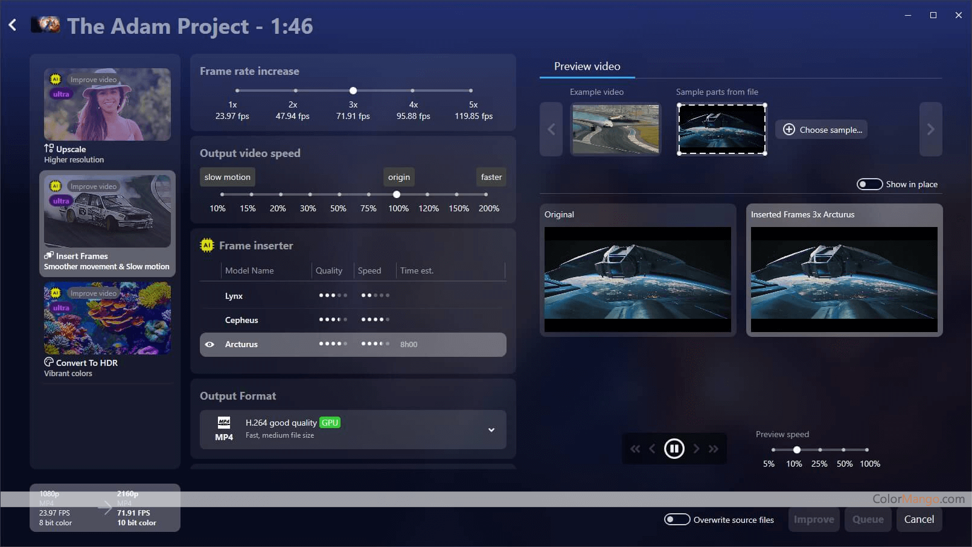Click the AI badge beside Frame inserter
This screenshot has height=547, width=972.
(x=207, y=245)
